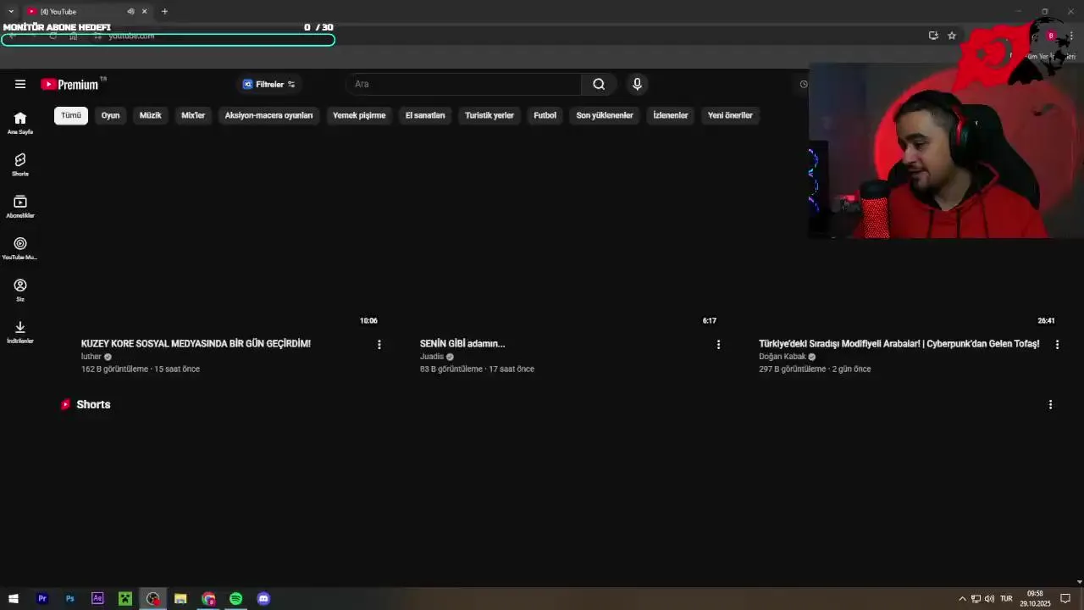
Task: Select the Mix'ler category chip
Action: coord(193,115)
